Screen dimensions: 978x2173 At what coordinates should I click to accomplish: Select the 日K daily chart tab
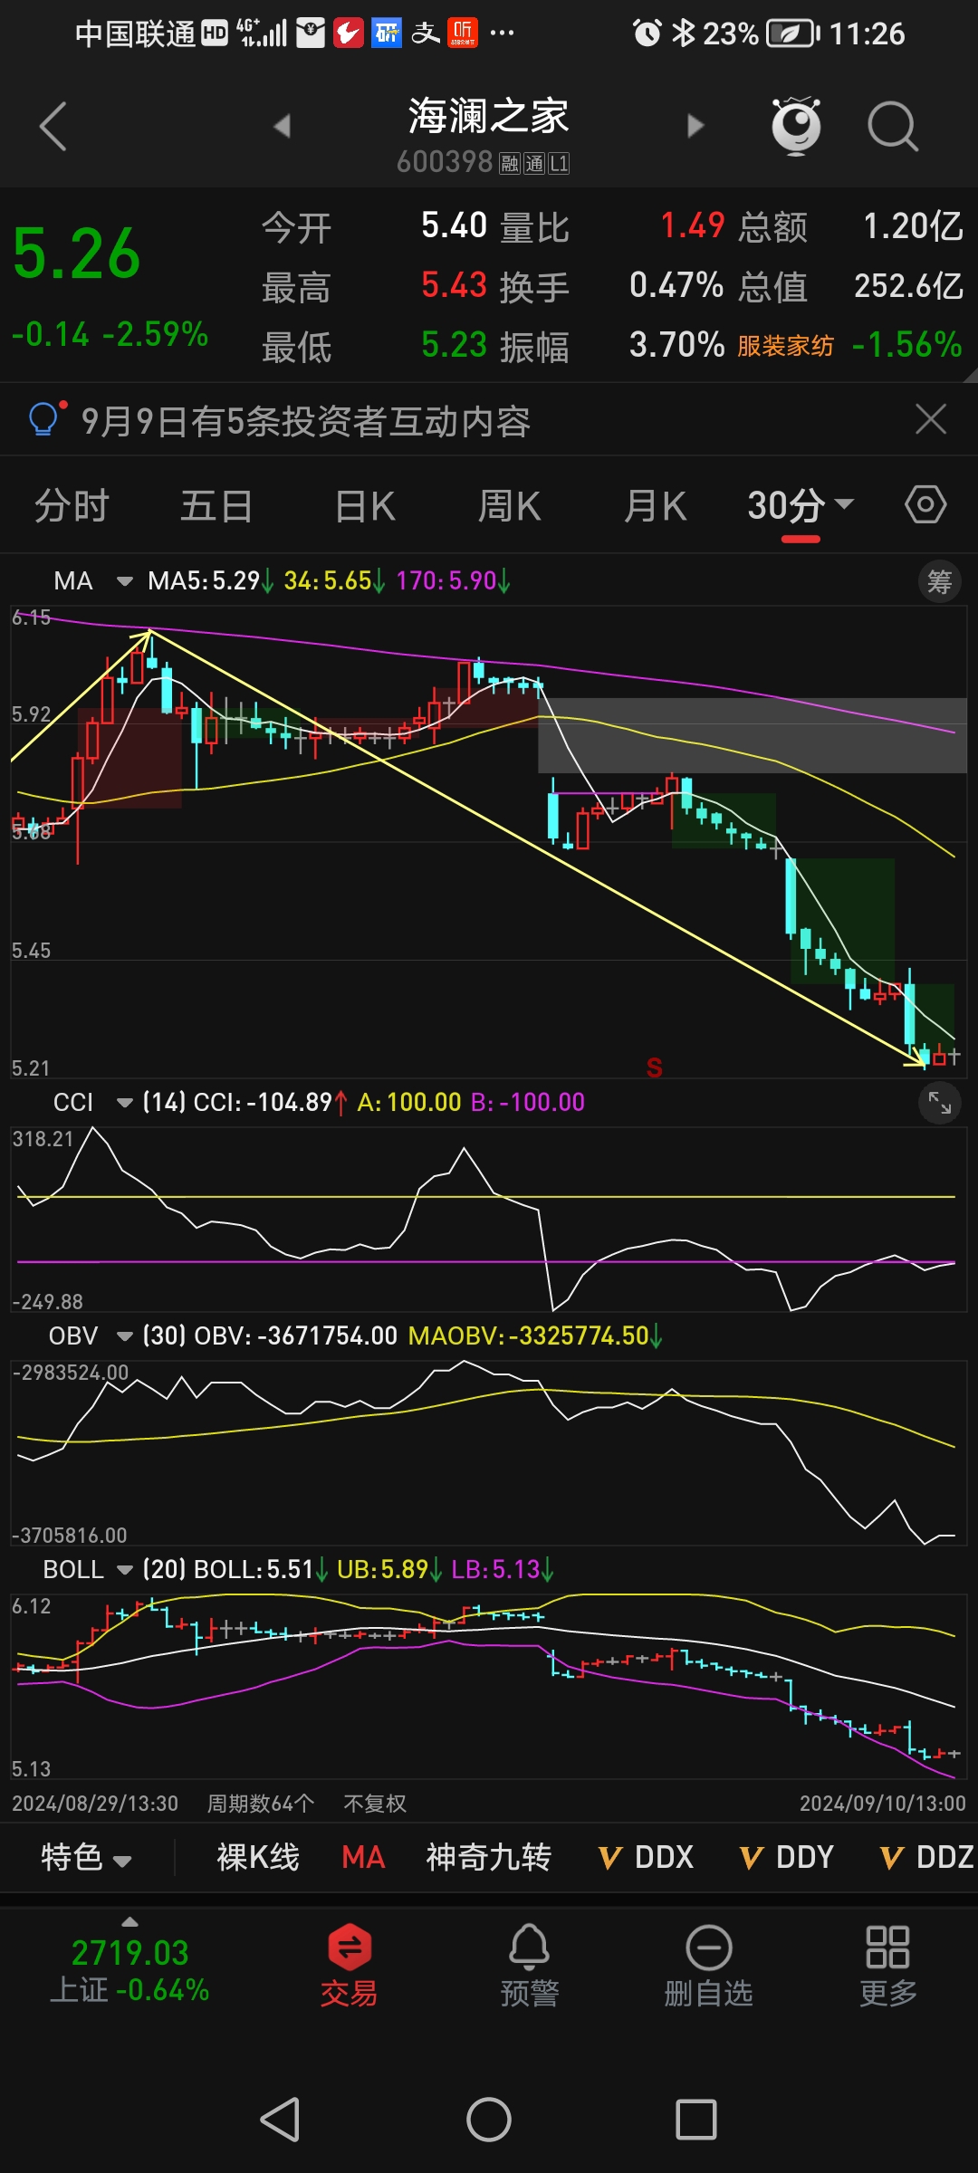click(x=365, y=505)
